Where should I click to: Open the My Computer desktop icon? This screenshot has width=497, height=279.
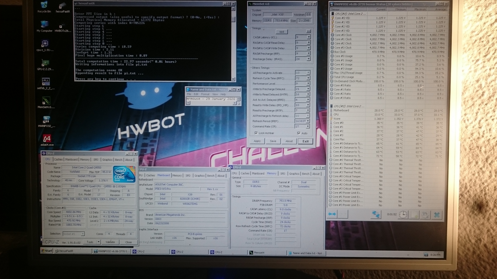click(x=45, y=26)
